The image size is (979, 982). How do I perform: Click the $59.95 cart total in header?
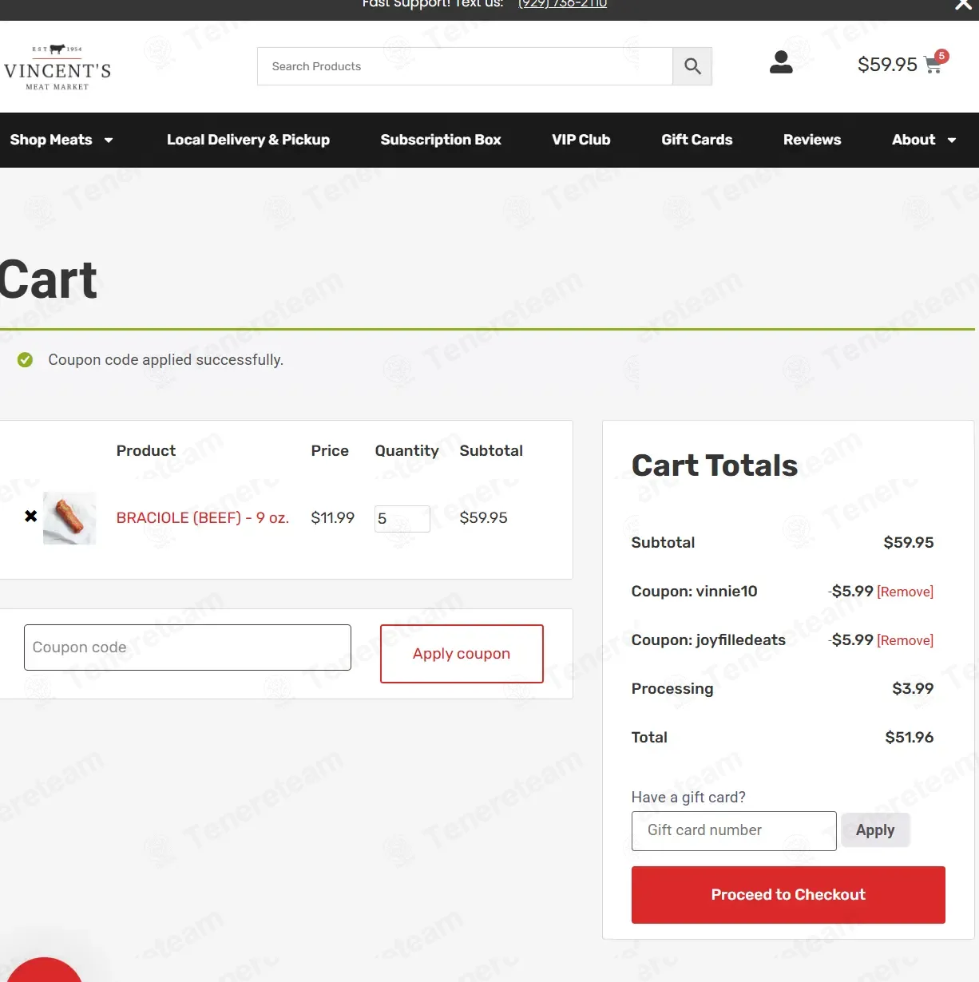pyautogui.click(x=887, y=65)
